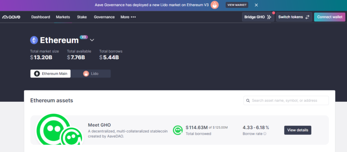Expand the Ethereum market selector chevron
Screen dimensions: 347x152
pyautogui.click(x=92, y=40)
